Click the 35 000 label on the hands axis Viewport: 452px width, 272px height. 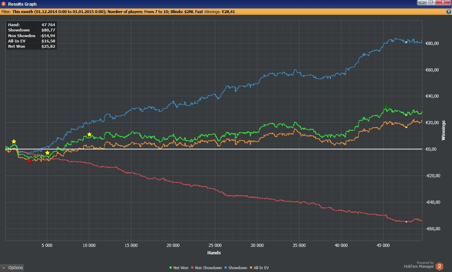click(299, 245)
